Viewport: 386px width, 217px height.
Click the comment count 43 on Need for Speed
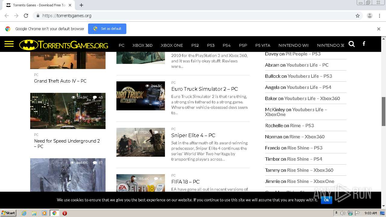coord(98,97)
